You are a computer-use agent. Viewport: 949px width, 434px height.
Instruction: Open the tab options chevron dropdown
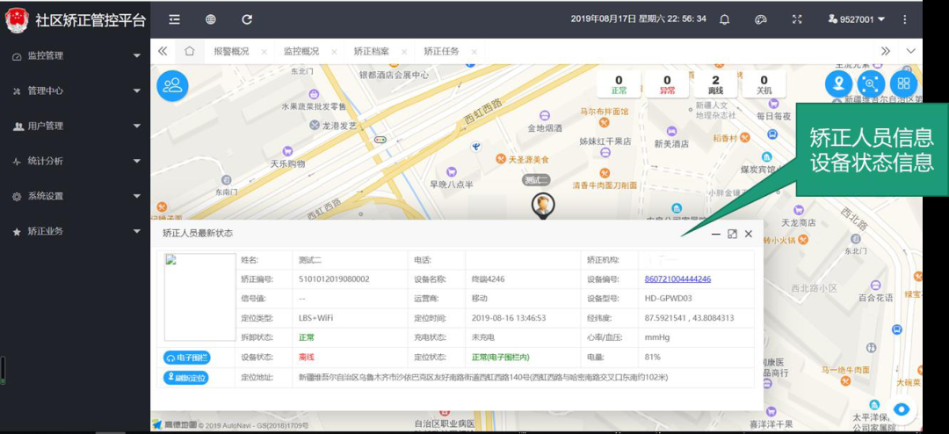point(910,52)
